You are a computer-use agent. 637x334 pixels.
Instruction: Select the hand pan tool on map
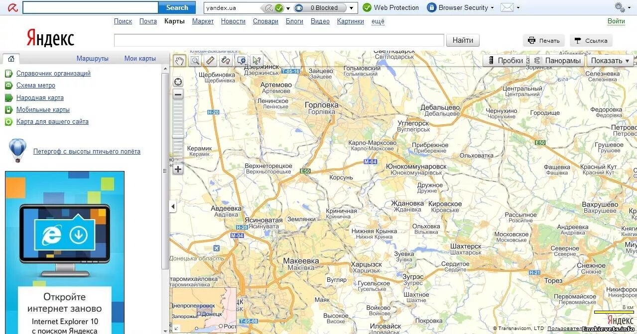tap(179, 61)
